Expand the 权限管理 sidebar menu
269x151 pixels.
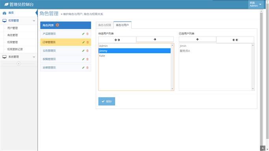(x=19, y=21)
